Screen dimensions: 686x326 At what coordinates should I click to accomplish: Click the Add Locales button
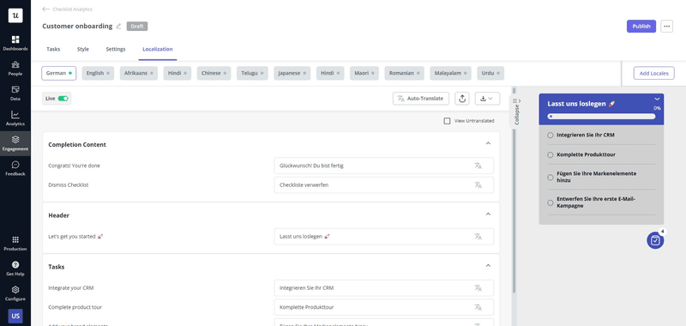click(x=654, y=73)
